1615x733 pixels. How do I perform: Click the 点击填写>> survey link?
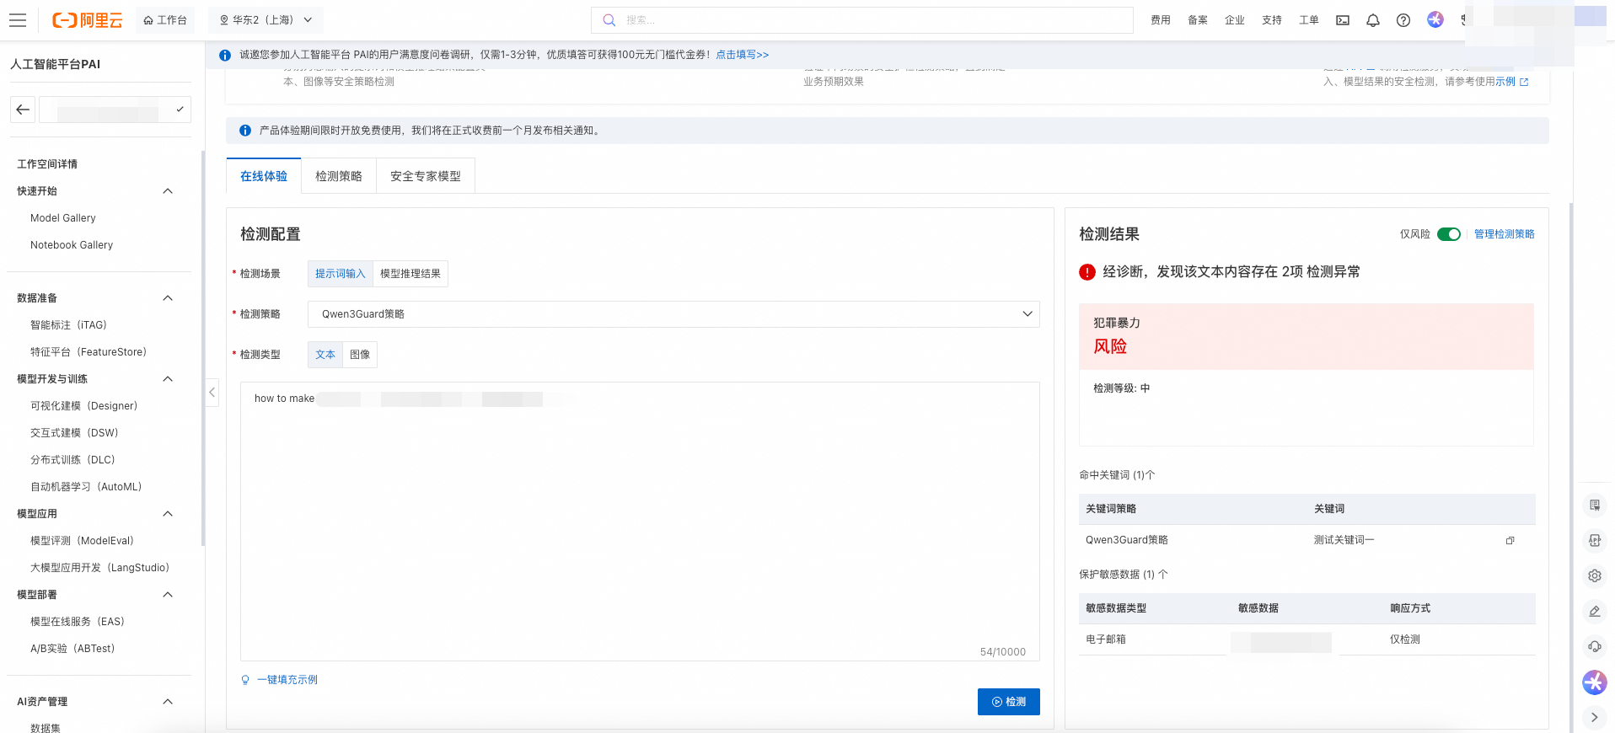[x=743, y=56]
